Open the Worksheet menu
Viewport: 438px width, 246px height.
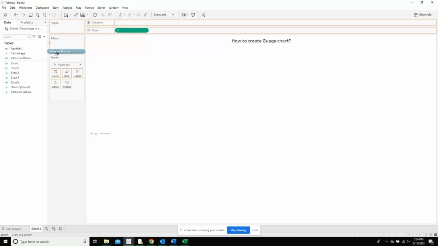point(25,8)
